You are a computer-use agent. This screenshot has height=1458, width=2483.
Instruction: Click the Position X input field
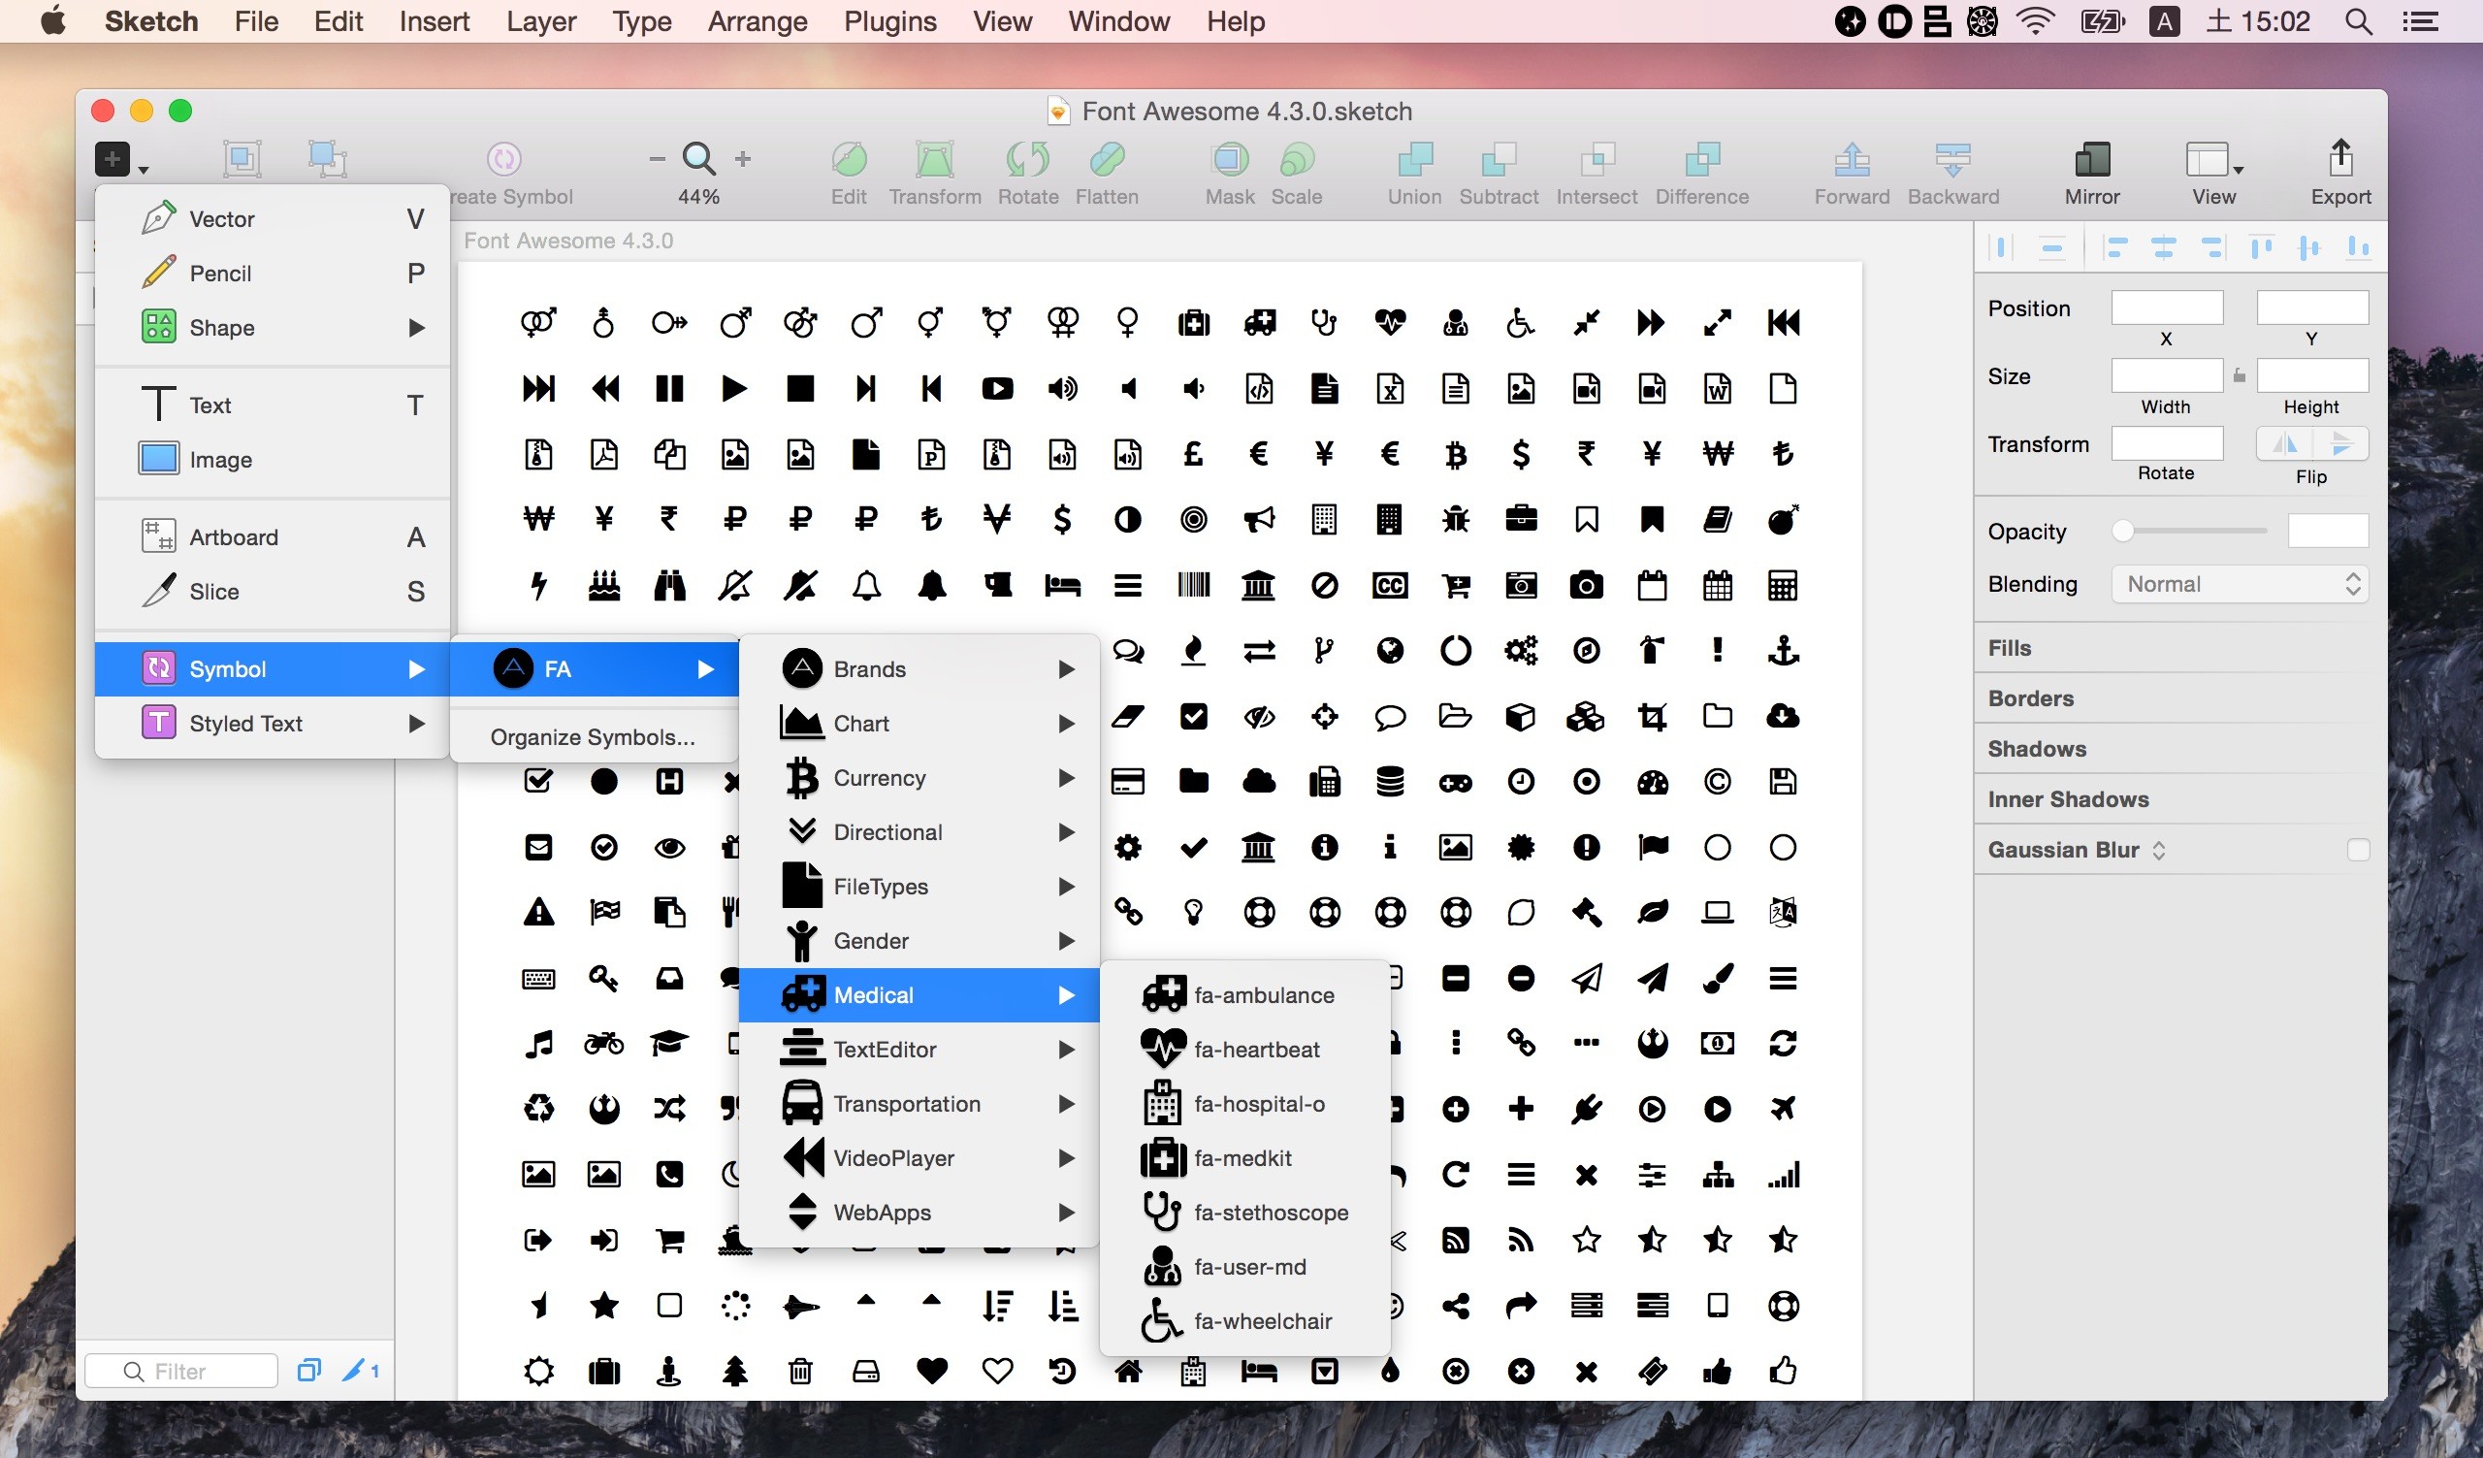click(2167, 308)
